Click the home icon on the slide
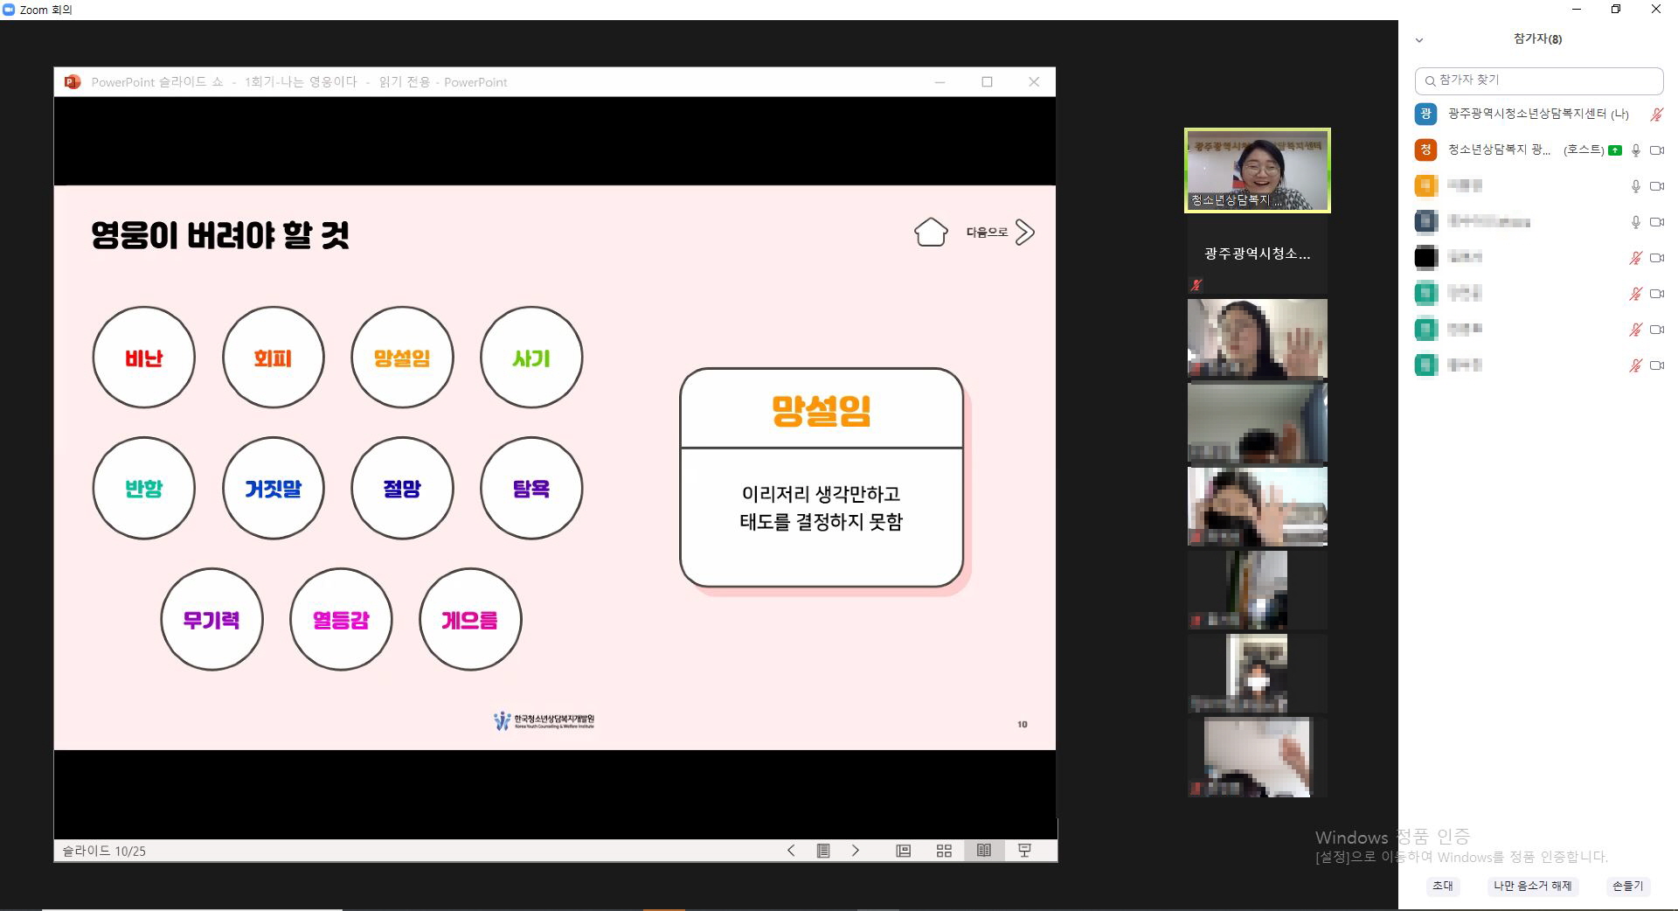Viewport: 1678px width, 911px height. [930, 233]
